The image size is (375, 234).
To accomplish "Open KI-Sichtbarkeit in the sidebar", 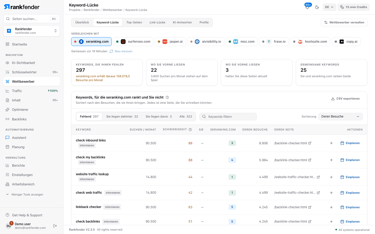I will [x=32, y=63].
